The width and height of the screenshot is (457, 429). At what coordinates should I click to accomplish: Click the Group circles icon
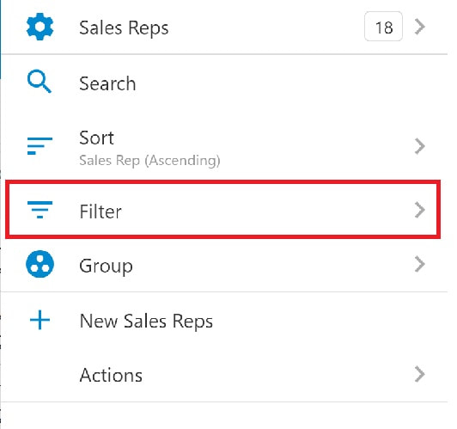click(40, 264)
